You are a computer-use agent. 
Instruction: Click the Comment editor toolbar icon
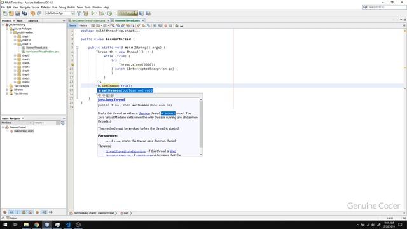click(x=177, y=25)
